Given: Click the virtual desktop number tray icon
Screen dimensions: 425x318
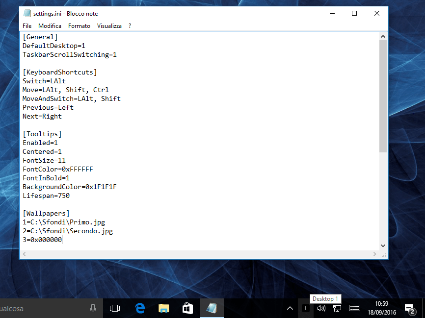Looking at the screenshot, I should (305, 308).
